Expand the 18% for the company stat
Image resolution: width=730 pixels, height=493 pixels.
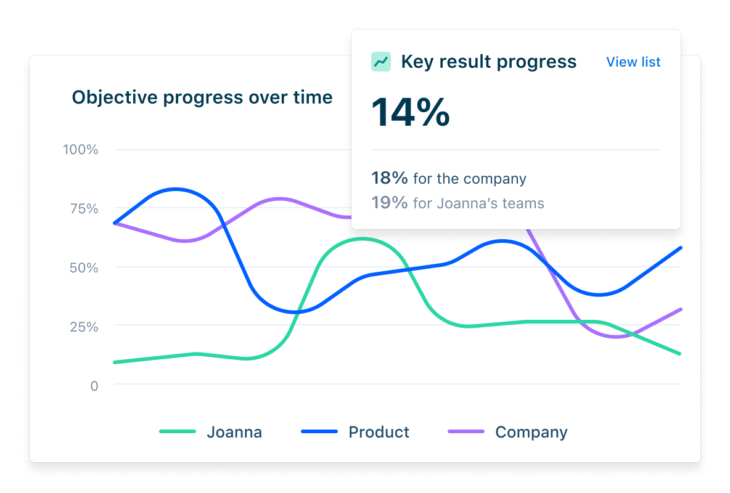click(x=448, y=179)
